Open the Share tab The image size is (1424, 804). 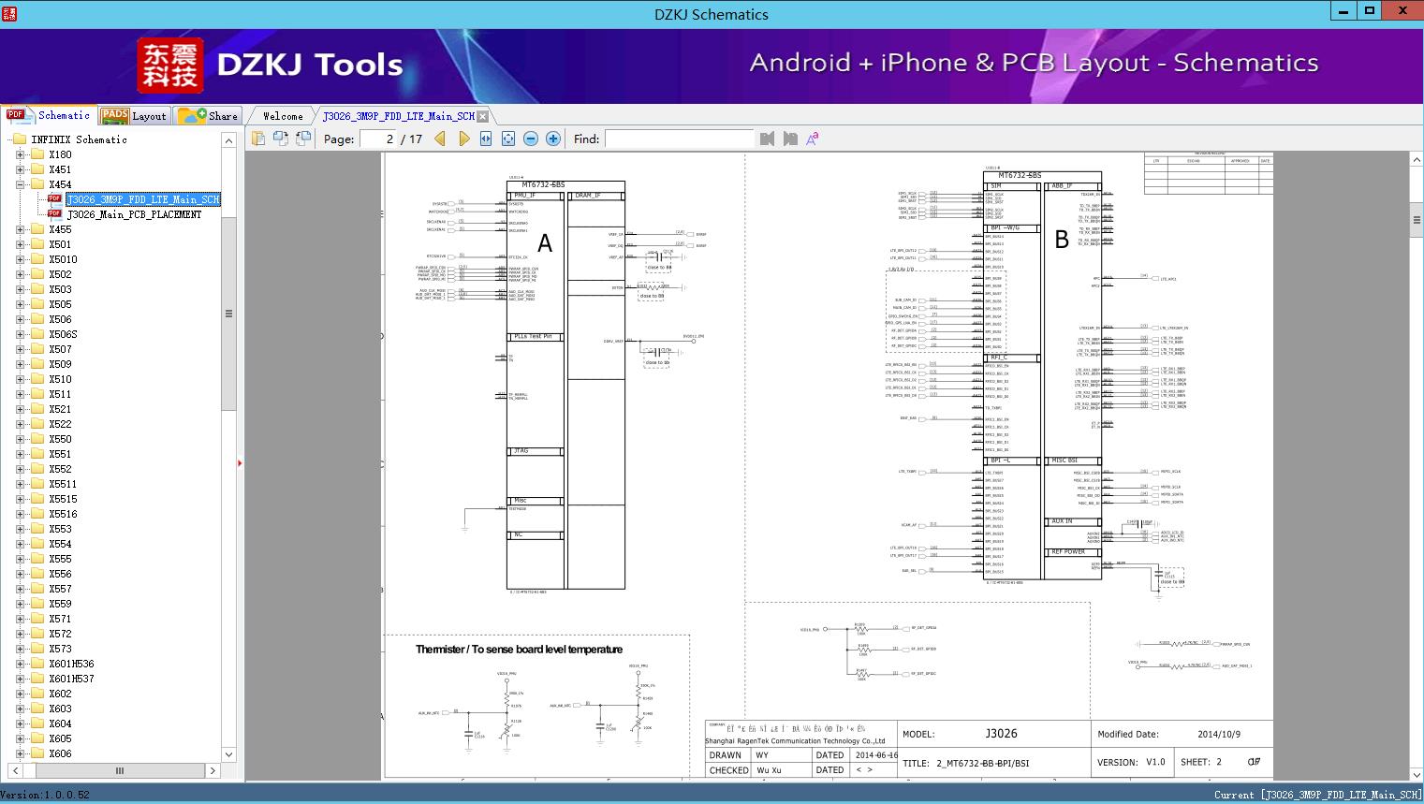point(208,115)
